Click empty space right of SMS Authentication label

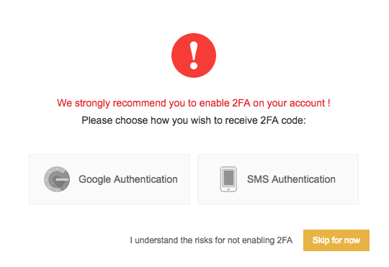pos(346,179)
